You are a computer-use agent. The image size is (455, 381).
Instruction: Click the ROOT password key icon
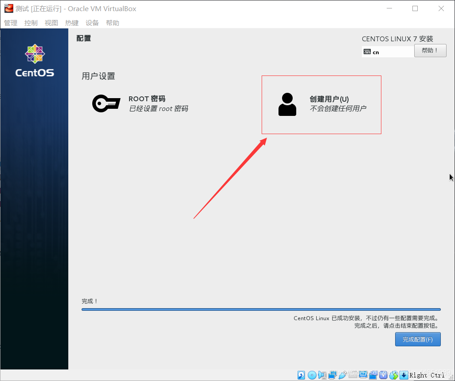106,103
